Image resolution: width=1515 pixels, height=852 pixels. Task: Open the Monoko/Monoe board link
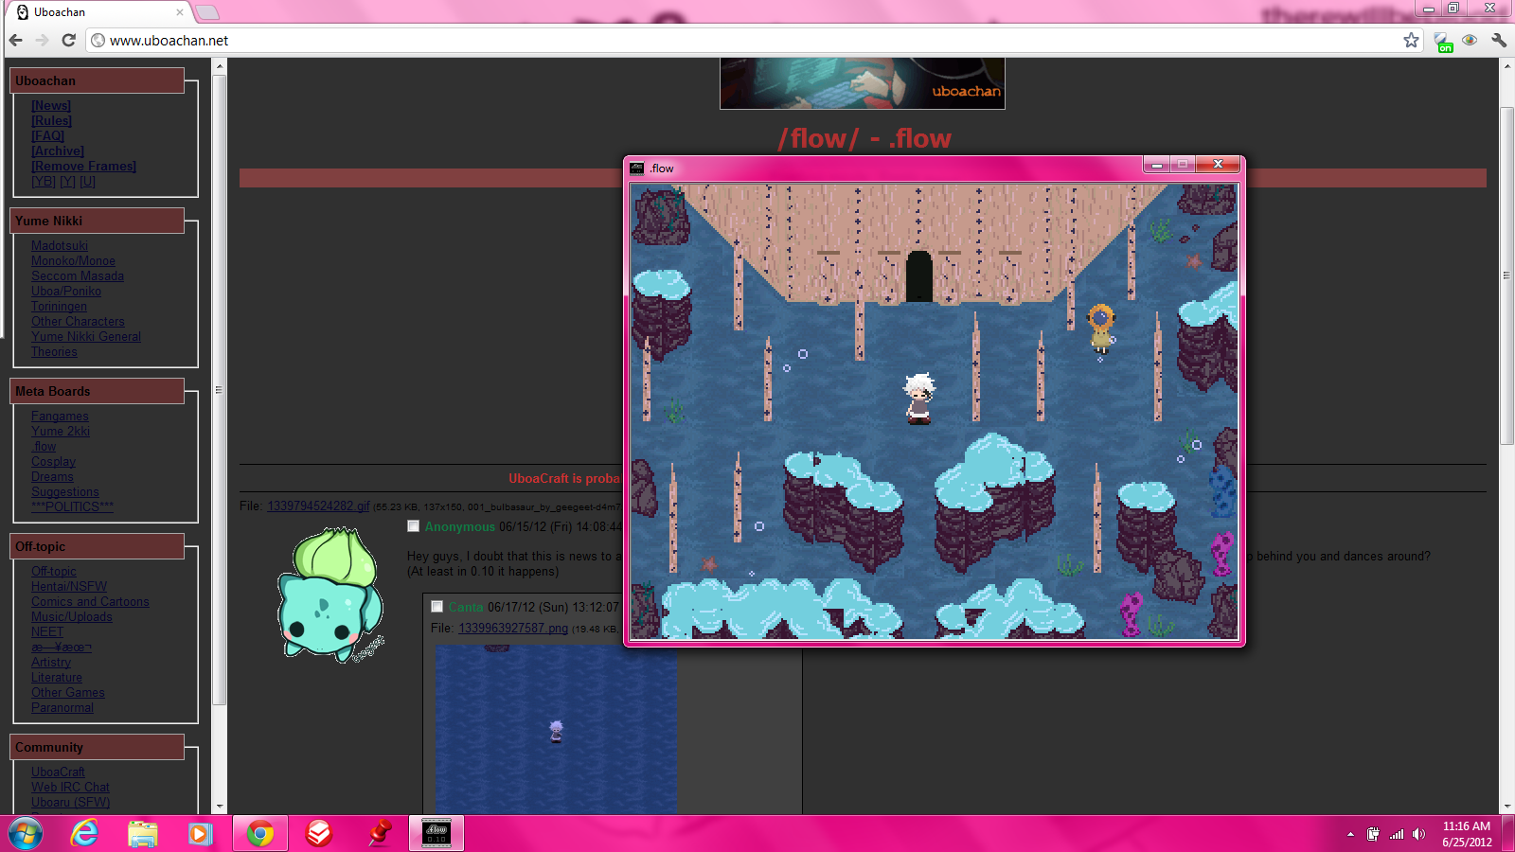coord(73,261)
